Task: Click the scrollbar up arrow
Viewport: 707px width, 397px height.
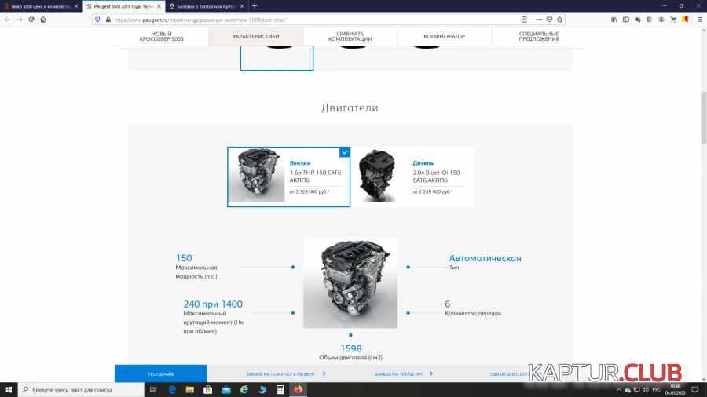Action: 703,31
